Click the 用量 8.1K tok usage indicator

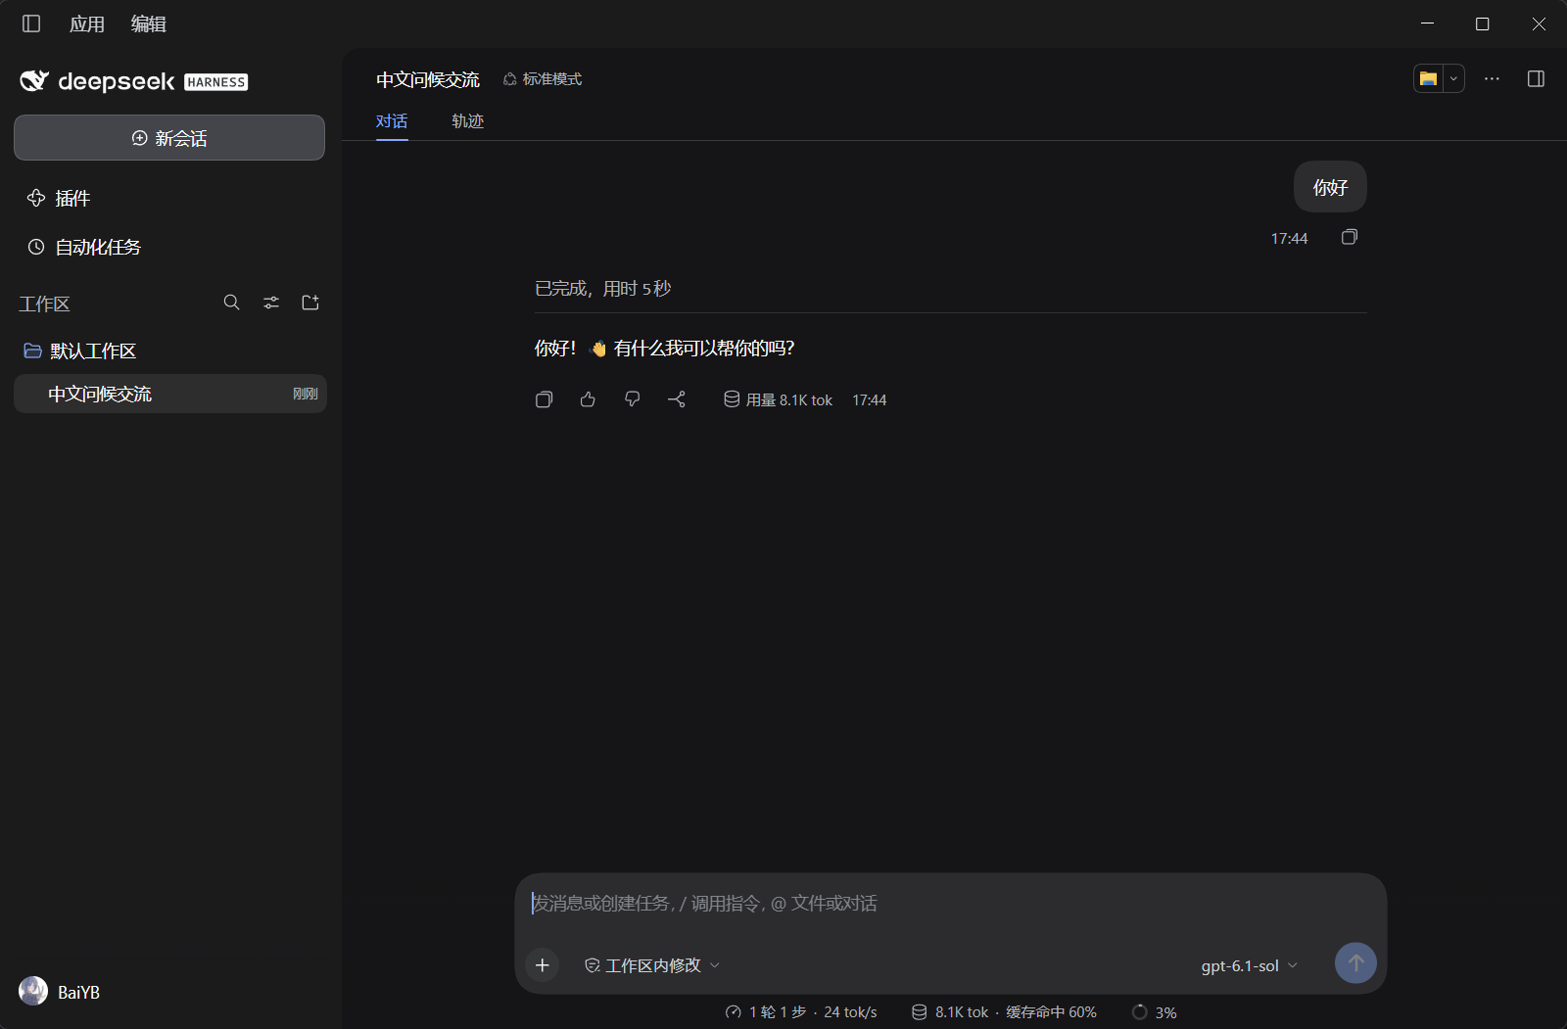coord(778,399)
